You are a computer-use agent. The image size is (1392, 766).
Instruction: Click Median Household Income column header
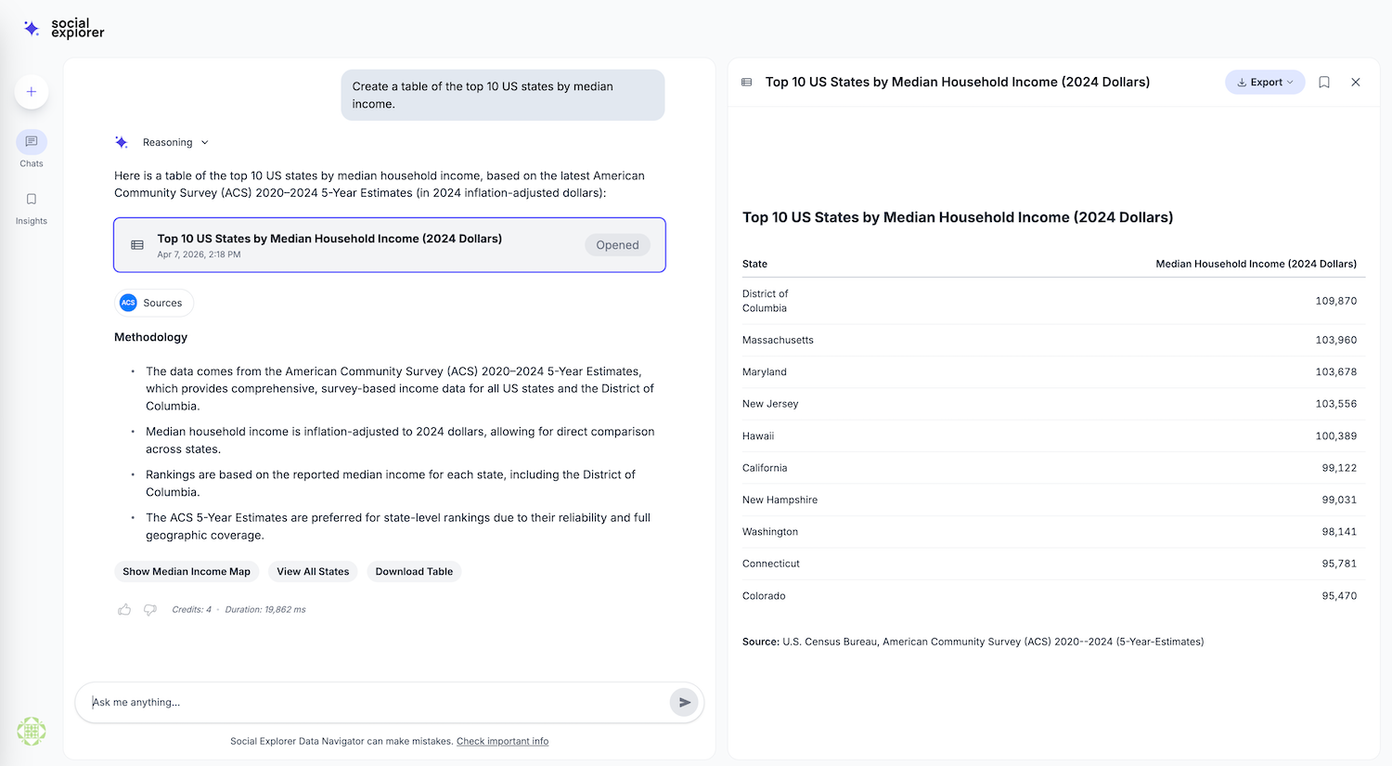click(1256, 264)
